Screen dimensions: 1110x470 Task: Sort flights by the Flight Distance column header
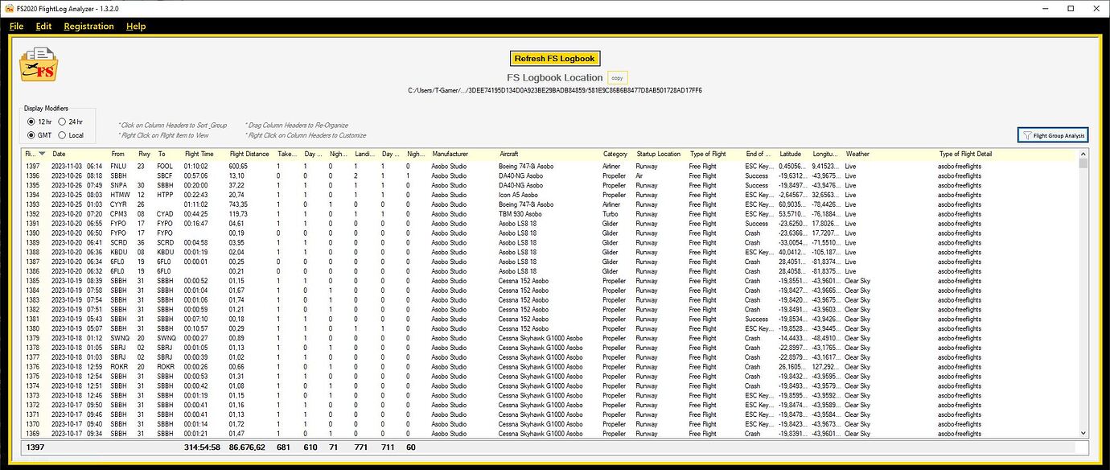[x=248, y=154]
